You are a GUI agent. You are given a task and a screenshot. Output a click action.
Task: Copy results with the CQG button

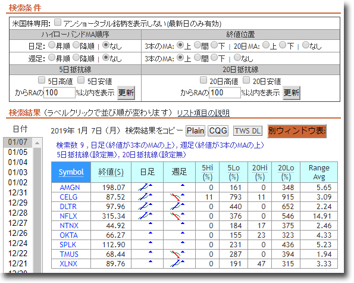(218, 130)
